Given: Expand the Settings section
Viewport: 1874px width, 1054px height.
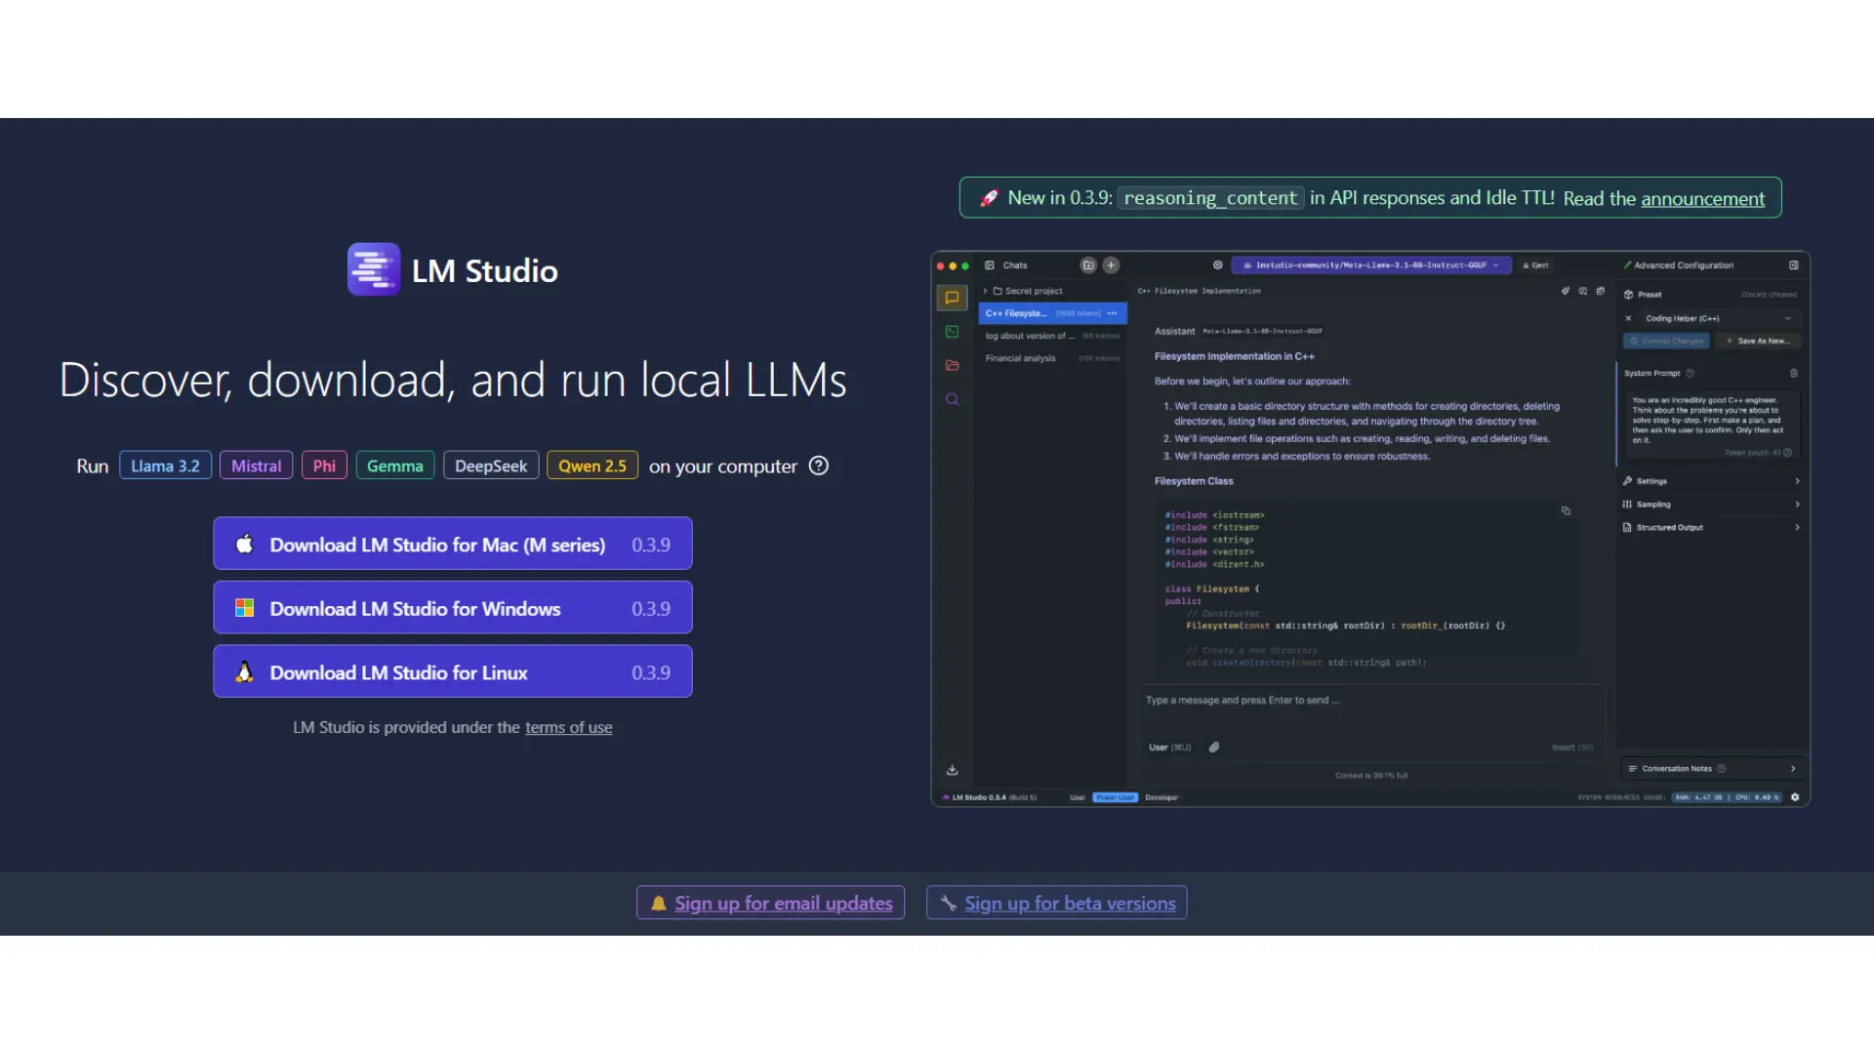Looking at the screenshot, I should (x=1711, y=481).
